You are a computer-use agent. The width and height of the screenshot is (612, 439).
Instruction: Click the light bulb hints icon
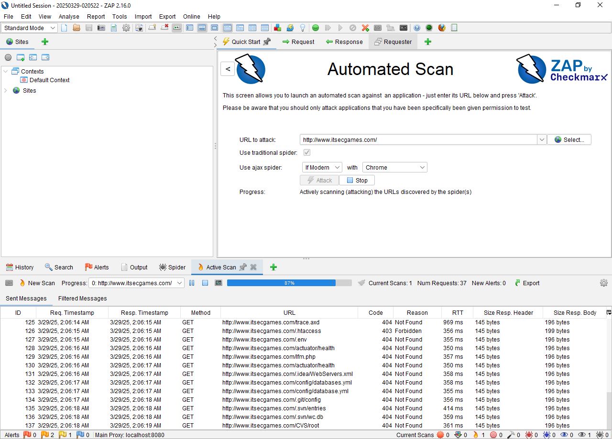(x=303, y=28)
